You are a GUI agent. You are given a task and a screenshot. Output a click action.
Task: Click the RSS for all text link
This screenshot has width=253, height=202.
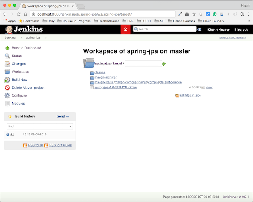[x=36, y=145]
